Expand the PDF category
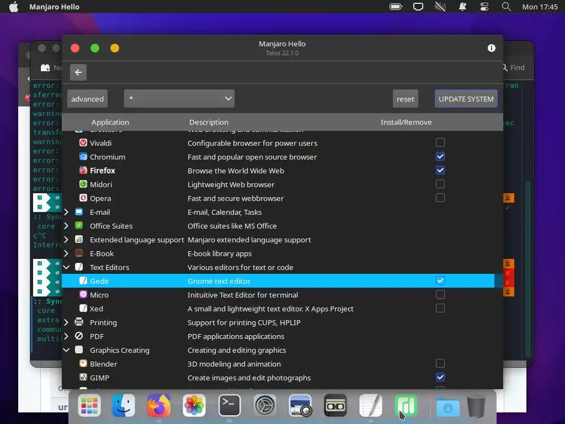The height and width of the screenshot is (424, 565). tap(66, 336)
